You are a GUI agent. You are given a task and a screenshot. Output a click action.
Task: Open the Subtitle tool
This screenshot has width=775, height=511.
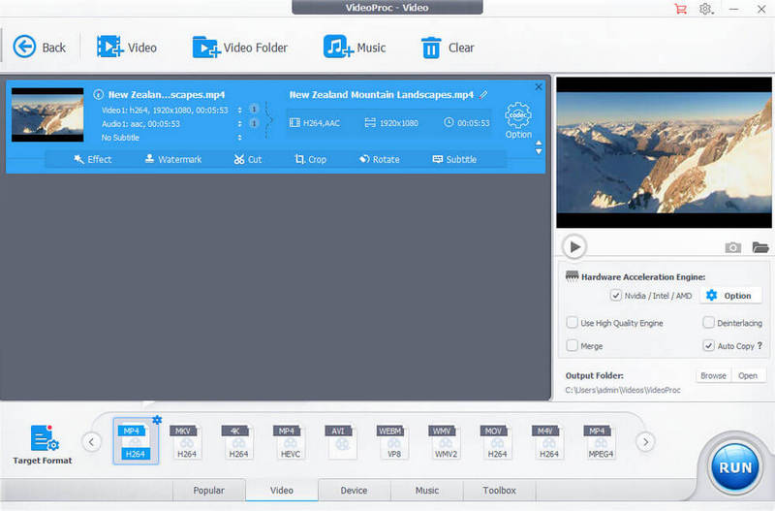[x=454, y=159]
